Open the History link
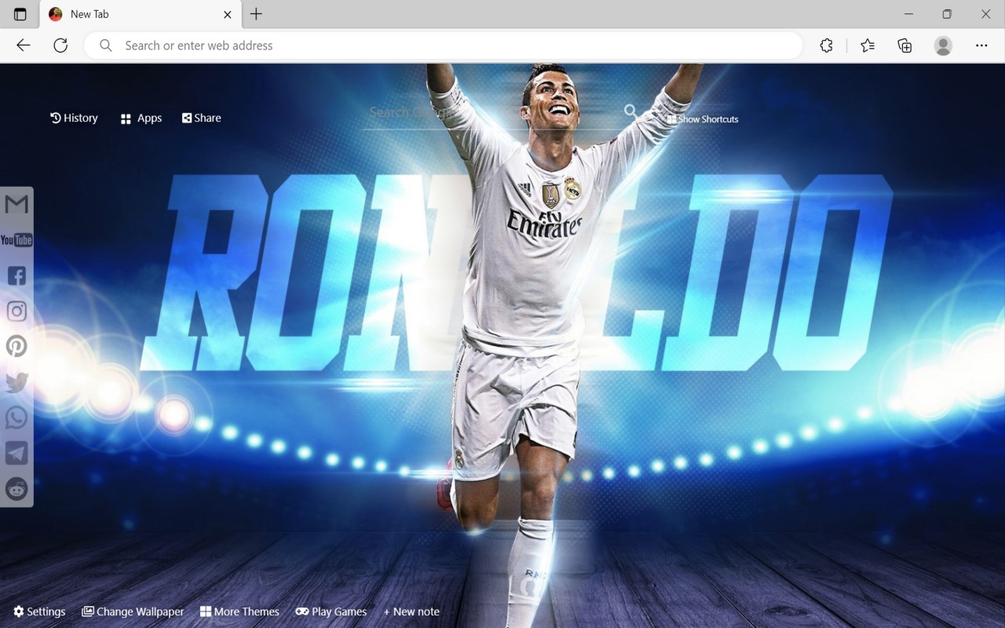Screen dimensions: 1005x628 (x=75, y=118)
